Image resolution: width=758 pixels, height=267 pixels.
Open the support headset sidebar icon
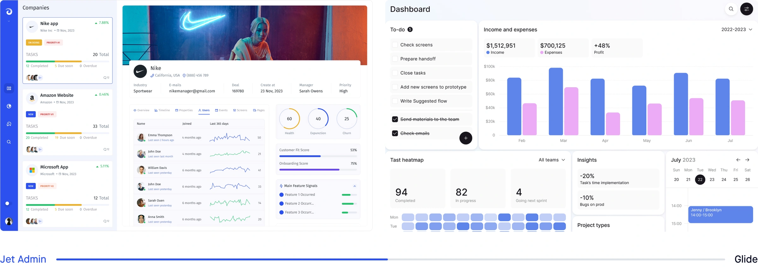pos(9,124)
